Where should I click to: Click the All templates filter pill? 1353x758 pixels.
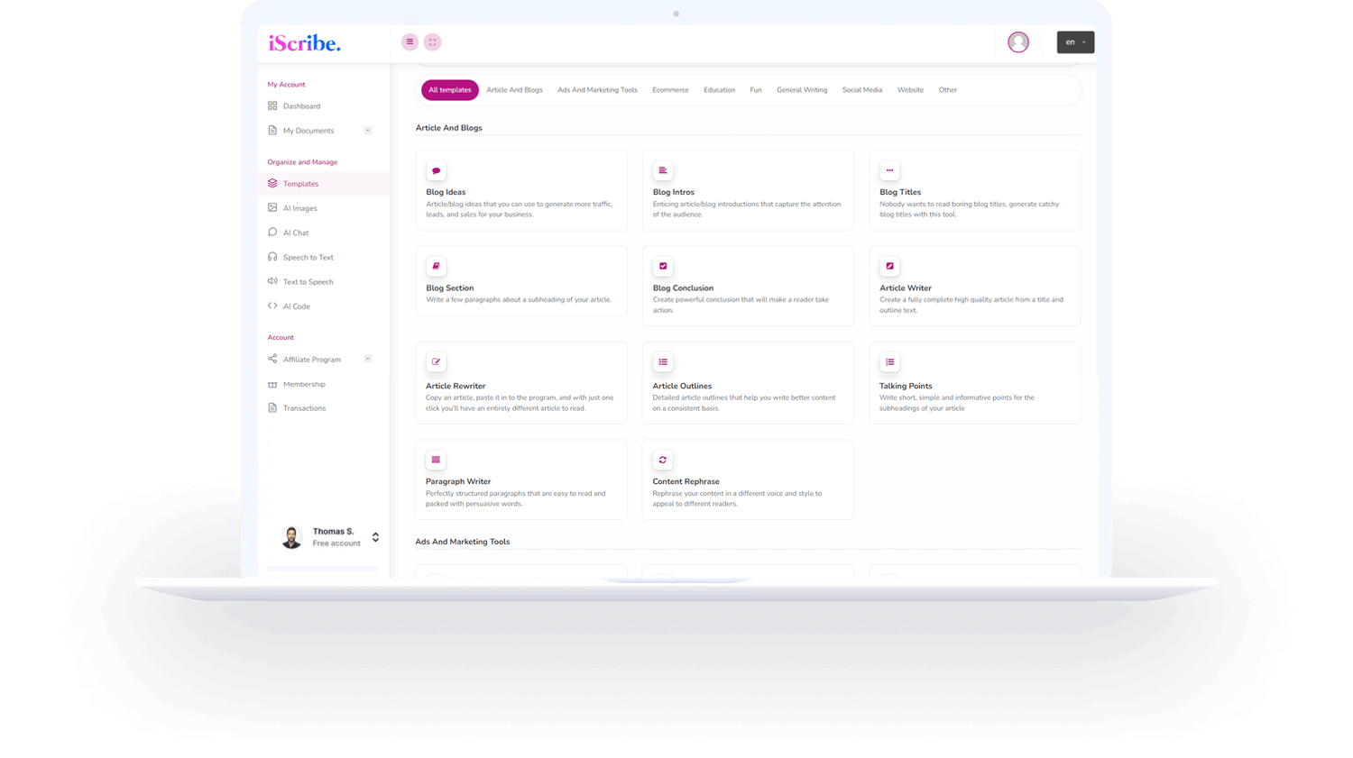point(449,90)
